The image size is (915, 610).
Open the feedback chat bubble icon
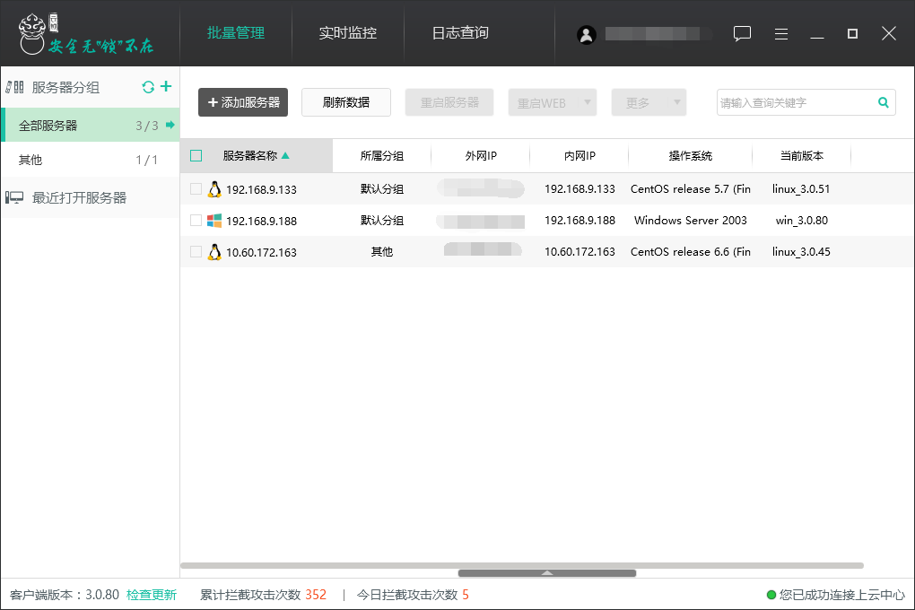point(742,33)
